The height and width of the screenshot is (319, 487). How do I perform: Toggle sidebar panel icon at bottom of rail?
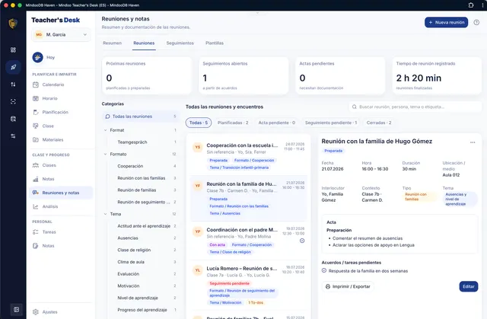16,309
